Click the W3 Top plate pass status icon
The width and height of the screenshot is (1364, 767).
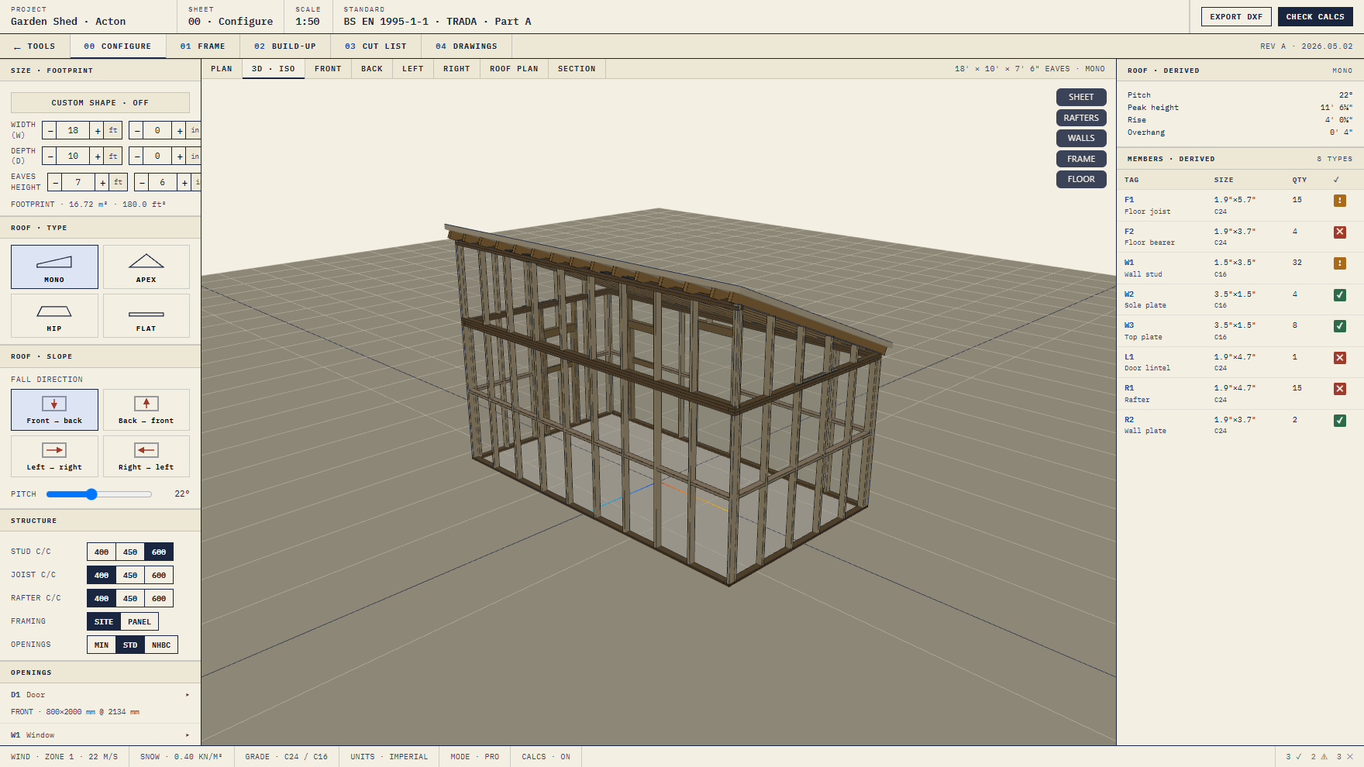click(x=1340, y=326)
